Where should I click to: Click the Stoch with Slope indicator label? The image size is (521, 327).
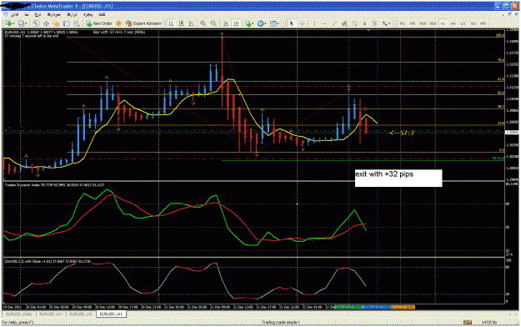pos(47,261)
